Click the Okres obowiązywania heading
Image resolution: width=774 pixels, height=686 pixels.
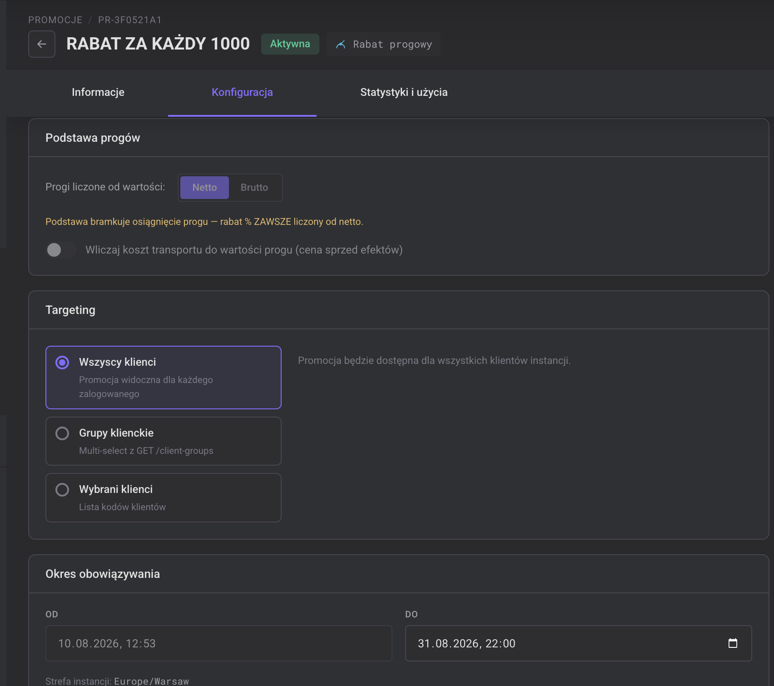[103, 574]
